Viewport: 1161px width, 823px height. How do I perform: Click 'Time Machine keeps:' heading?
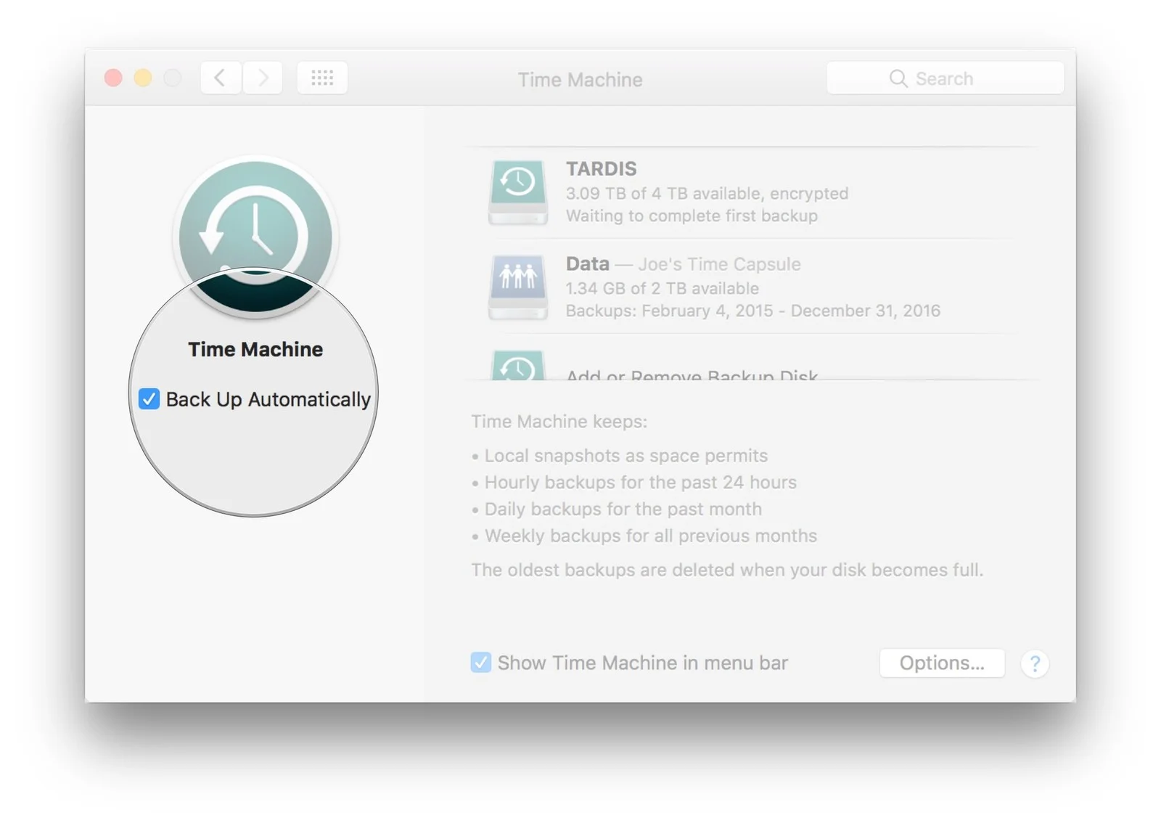(x=559, y=422)
